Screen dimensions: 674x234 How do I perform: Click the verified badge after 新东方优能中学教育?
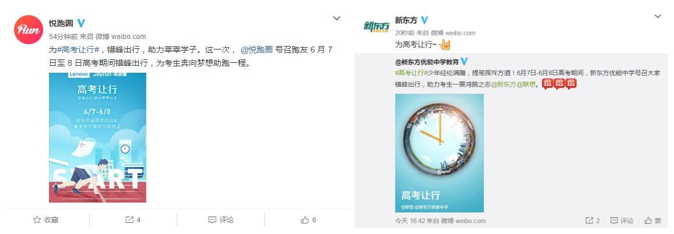pyautogui.click(x=465, y=61)
